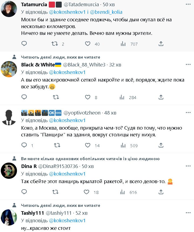Share the yoptivotzheon tweet
The image size is (194, 232).
[x=161, y=145]
